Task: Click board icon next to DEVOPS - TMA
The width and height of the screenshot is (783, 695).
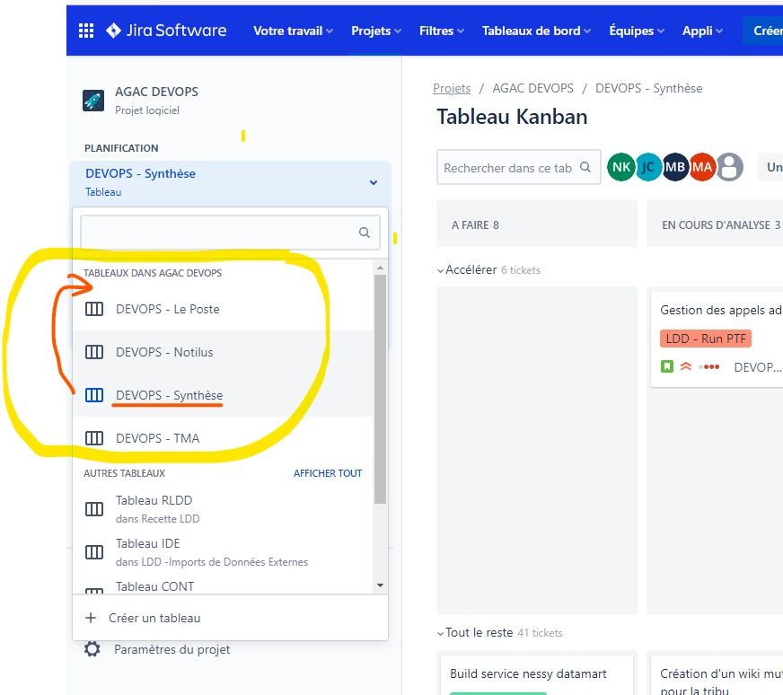Action: coord(94,438)
